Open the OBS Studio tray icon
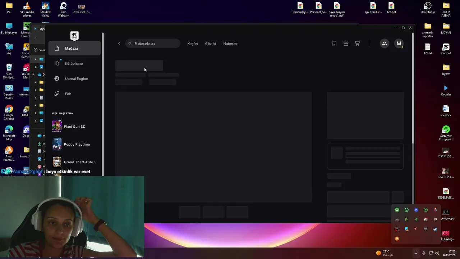 (x=397, y=229)
